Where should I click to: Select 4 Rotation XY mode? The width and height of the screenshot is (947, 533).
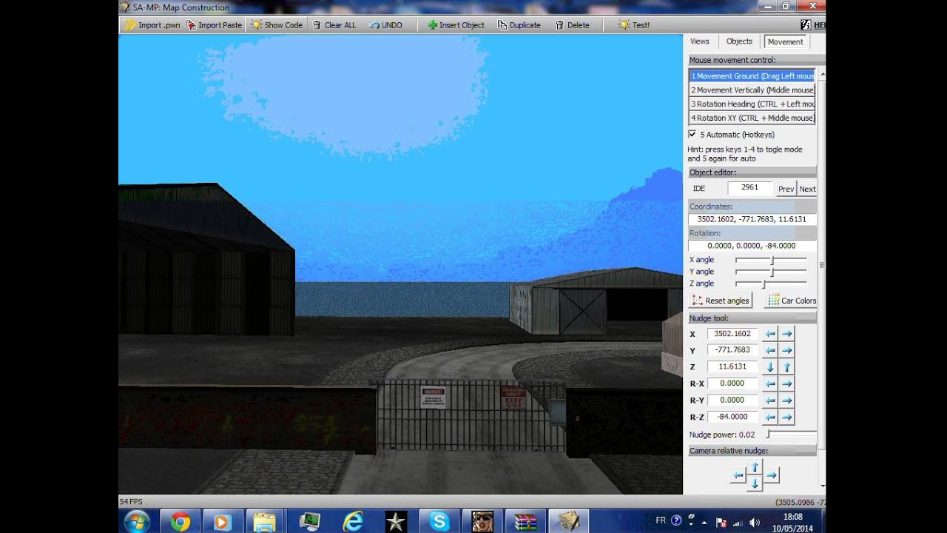pos(752,118)
